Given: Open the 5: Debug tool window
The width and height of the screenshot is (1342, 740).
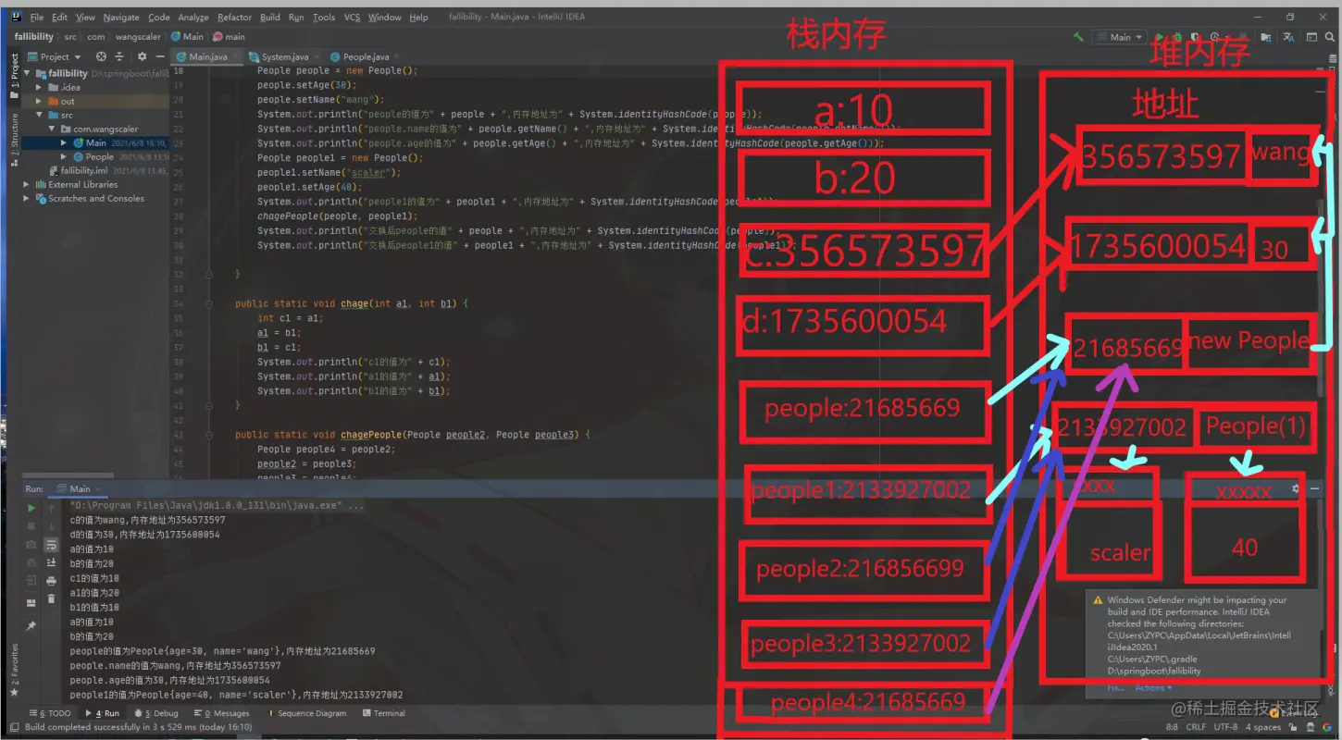Looking at the screenshot, I should (155, 713).
